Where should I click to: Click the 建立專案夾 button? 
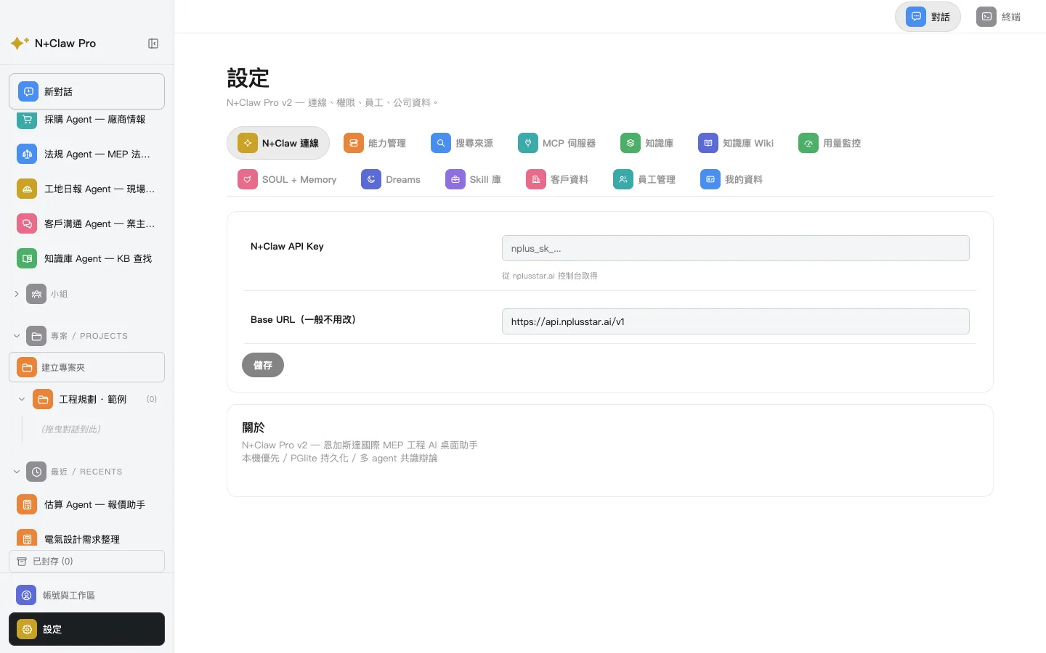pyautogui.click(x=86, y=367)
